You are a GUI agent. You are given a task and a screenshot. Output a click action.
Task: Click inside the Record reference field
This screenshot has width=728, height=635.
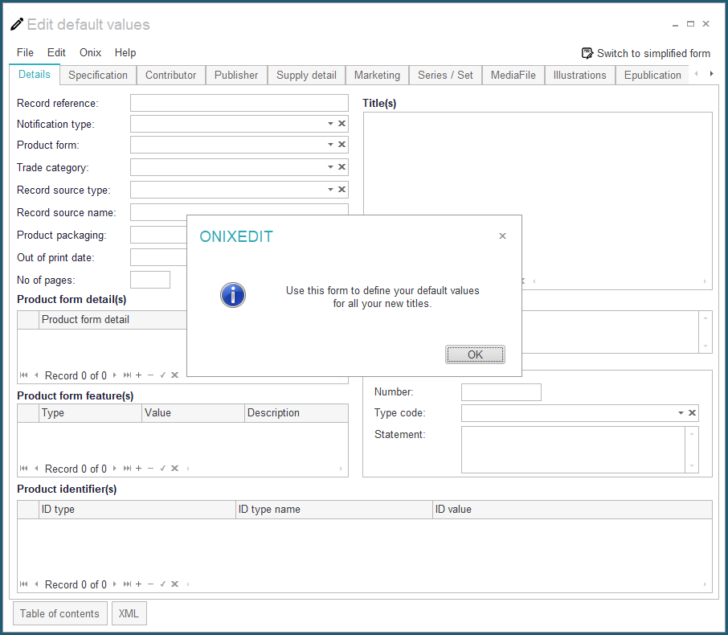tap(238, 102)
